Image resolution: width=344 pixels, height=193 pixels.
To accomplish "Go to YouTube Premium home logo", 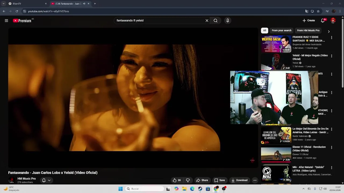I will tap(22, 21).
